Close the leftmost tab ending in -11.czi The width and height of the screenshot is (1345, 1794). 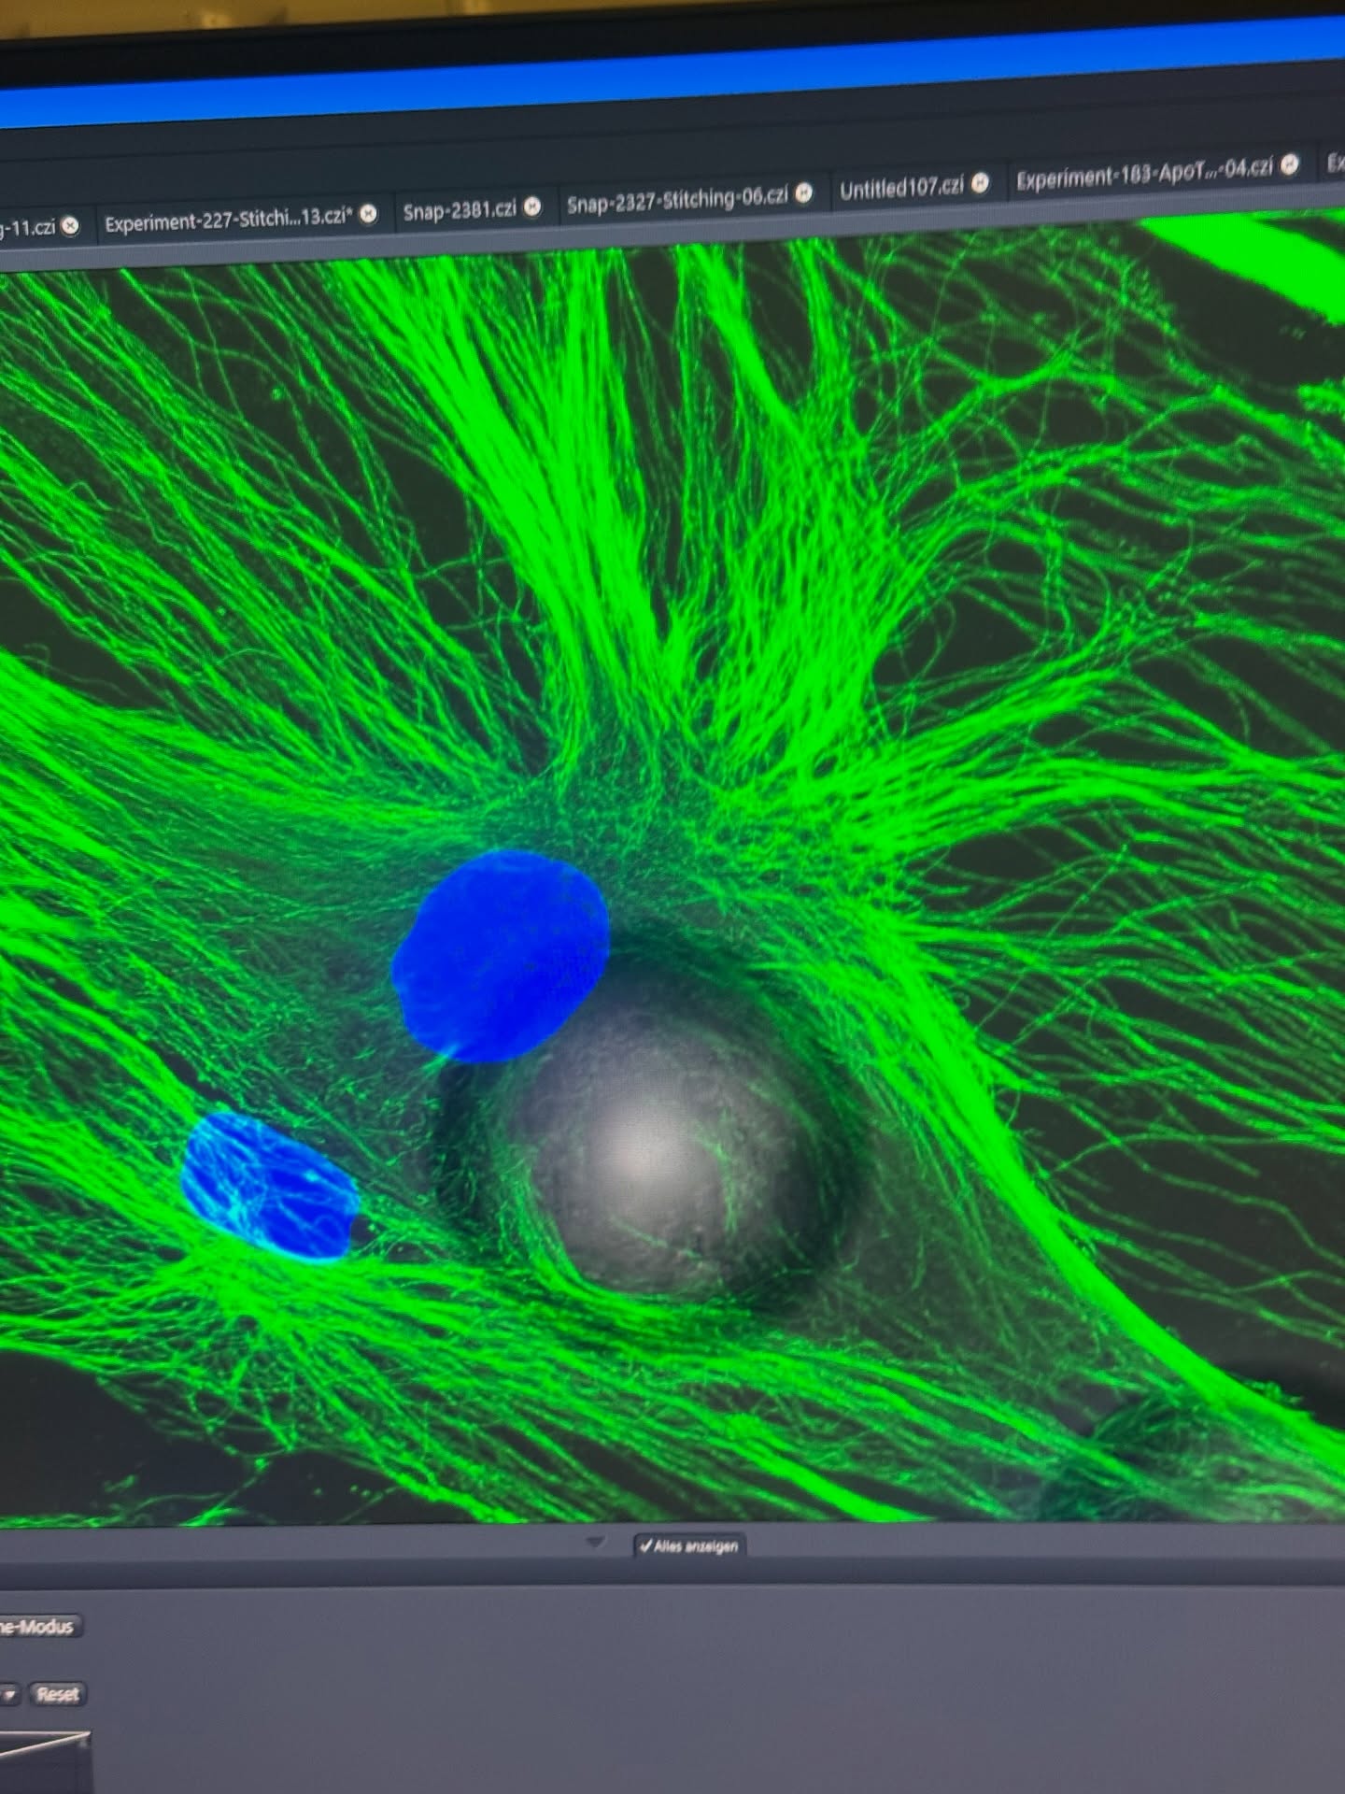pyautogui.click(x=70, y=226)
